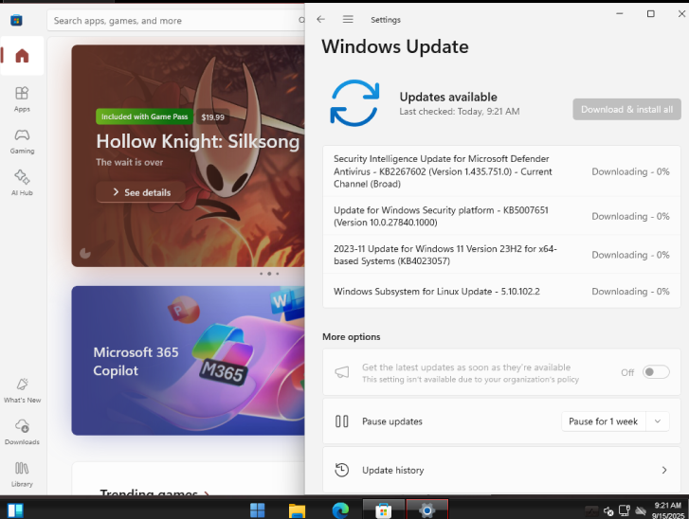Screen dimensions: 689x519
Task: Open Apps section in Microsoft Store
Action: (22, 99)
